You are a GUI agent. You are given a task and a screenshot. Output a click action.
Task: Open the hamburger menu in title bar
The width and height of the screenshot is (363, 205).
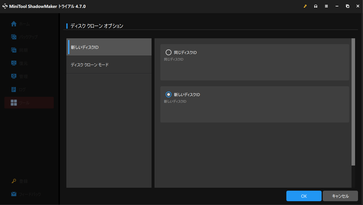[x=326, y=6]
